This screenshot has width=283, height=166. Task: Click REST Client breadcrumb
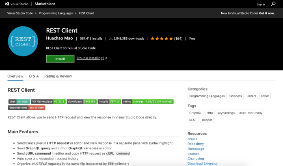click(86, 13)
